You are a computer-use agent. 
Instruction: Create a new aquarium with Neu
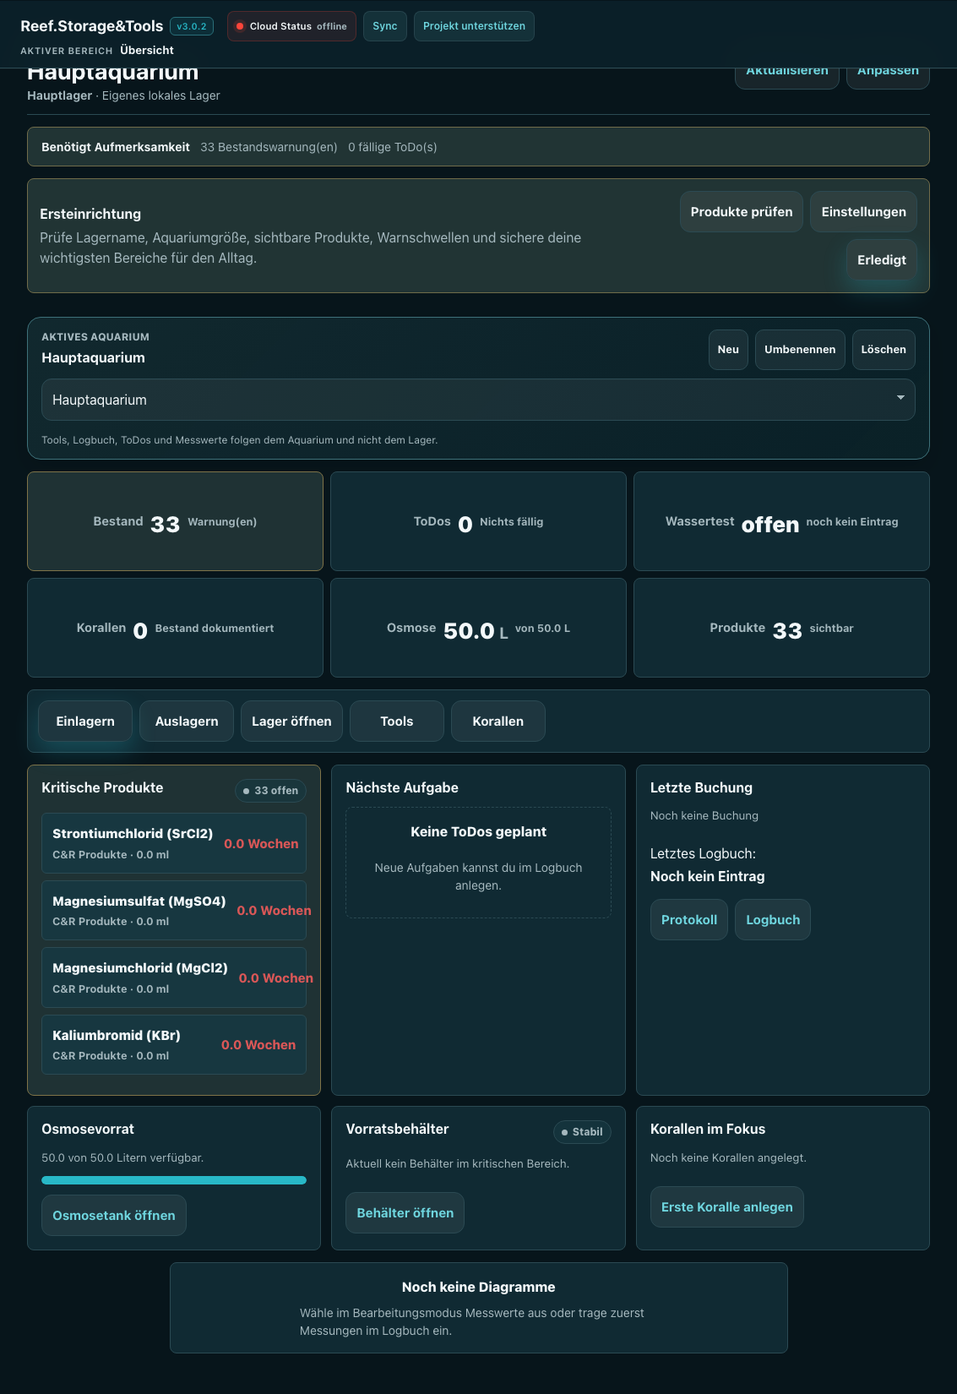click(728, 350)
